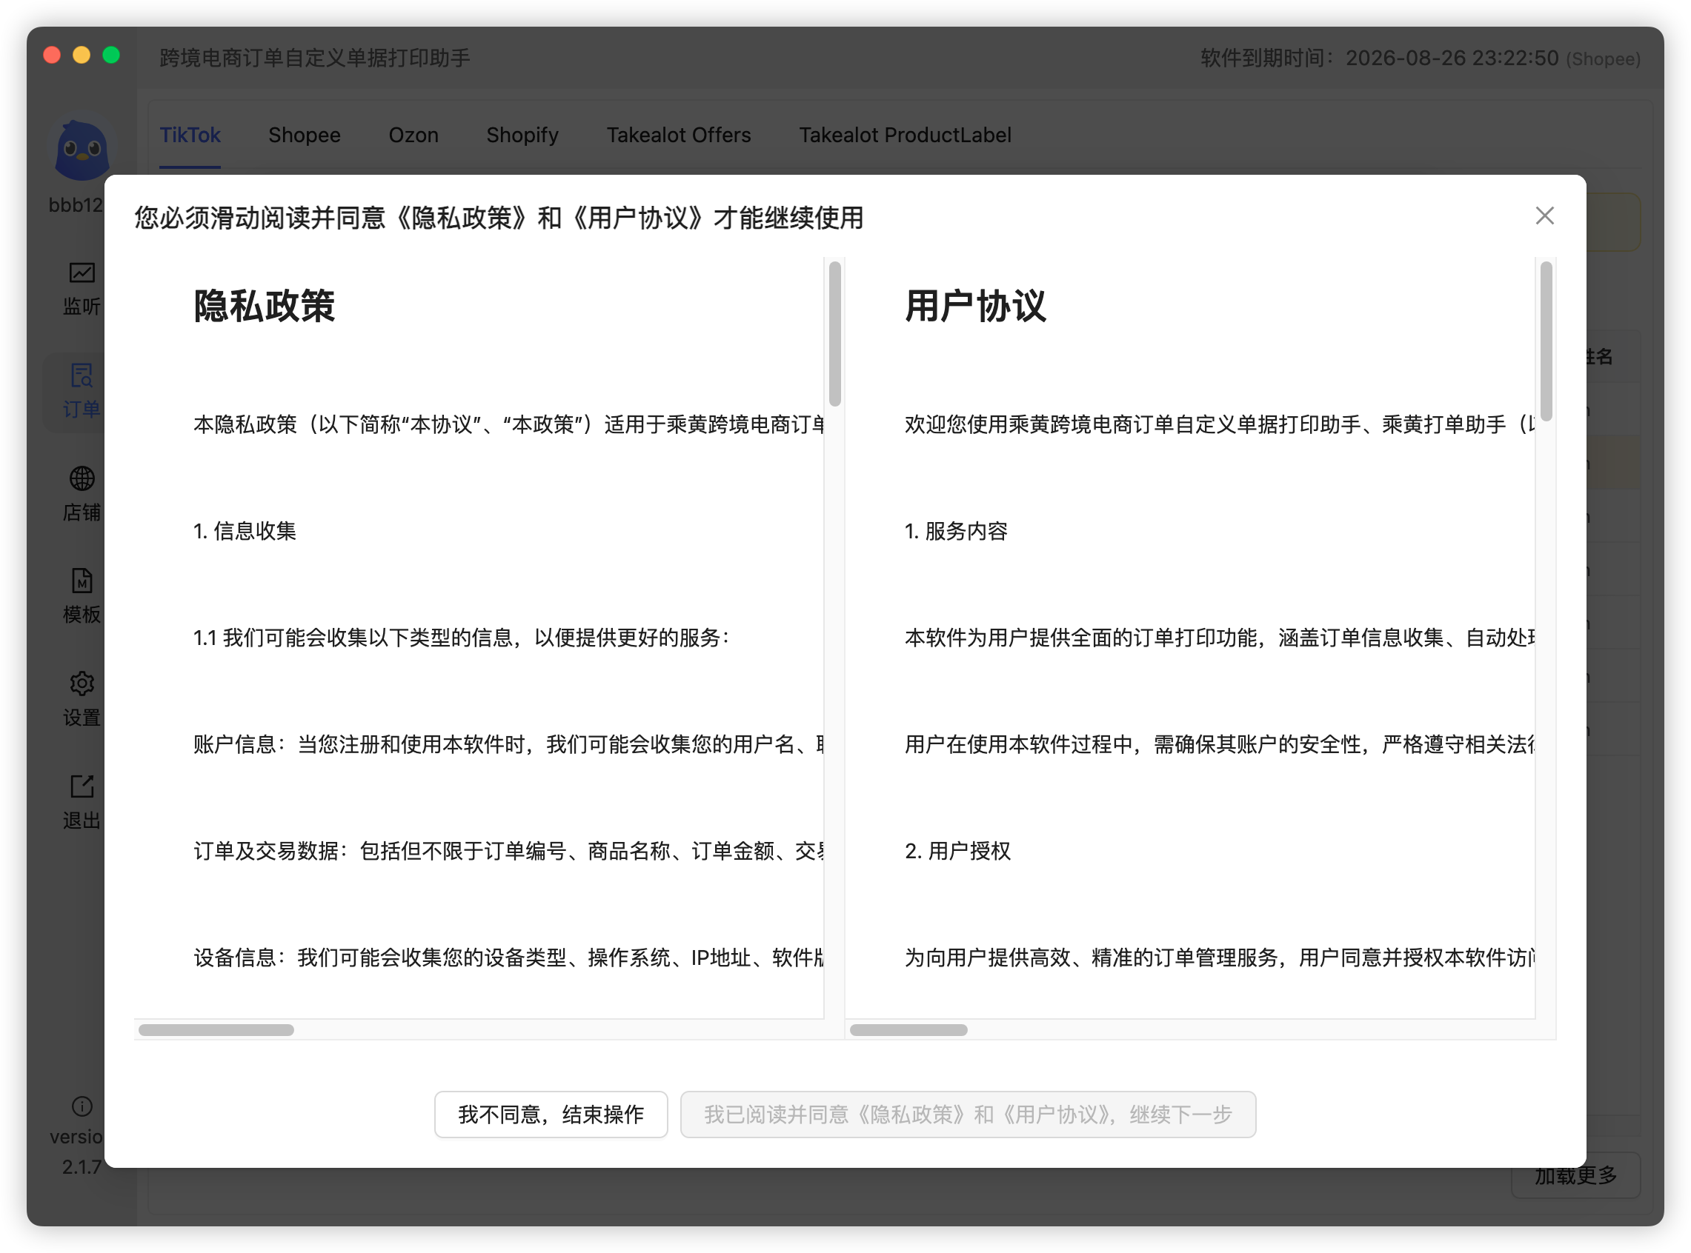This screenshot has width=1691, height=1253.
Task: Click the privacy policy horizontal scrollbar
Action: (216, 1030)
